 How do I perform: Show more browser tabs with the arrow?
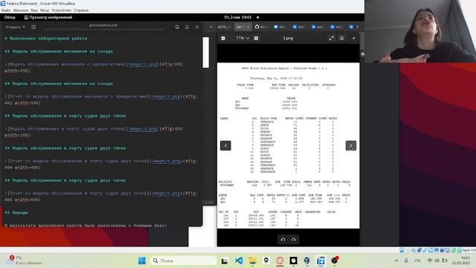357,27
